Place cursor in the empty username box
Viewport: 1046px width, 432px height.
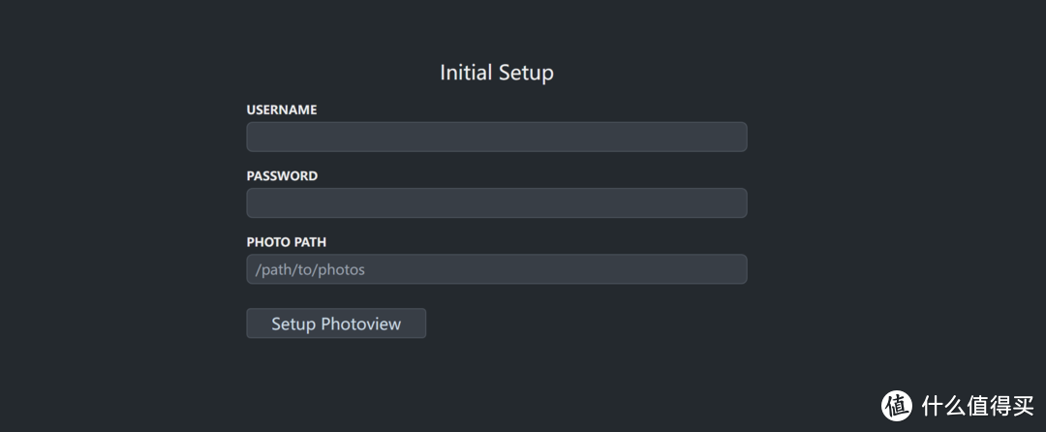[x=496, y=137]
